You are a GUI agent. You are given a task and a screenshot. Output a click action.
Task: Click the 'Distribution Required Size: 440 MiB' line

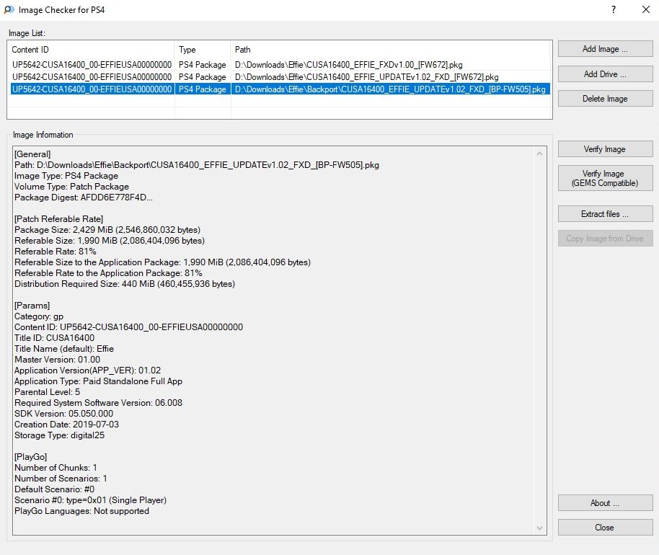coord(125,284)
